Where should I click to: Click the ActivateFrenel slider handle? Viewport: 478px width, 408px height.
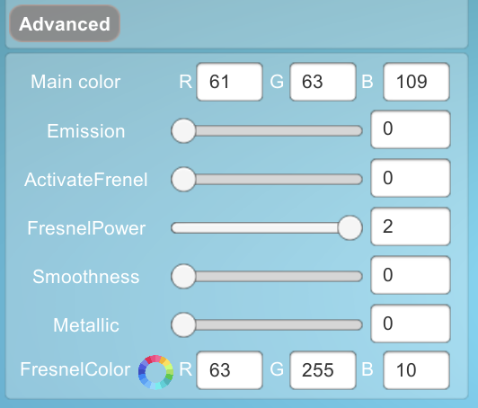[x=183, y=180]
